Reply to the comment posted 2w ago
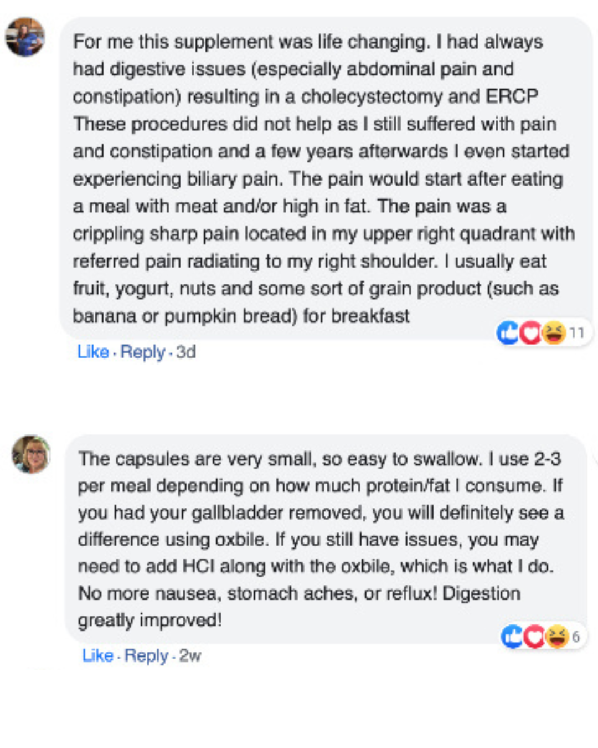The image size is (598, 748). (x=146, y=655)
